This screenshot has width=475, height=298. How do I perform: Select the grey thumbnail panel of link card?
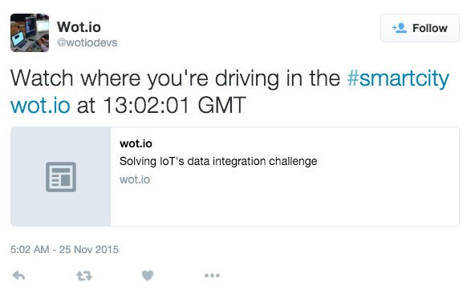tap(61, 177)
